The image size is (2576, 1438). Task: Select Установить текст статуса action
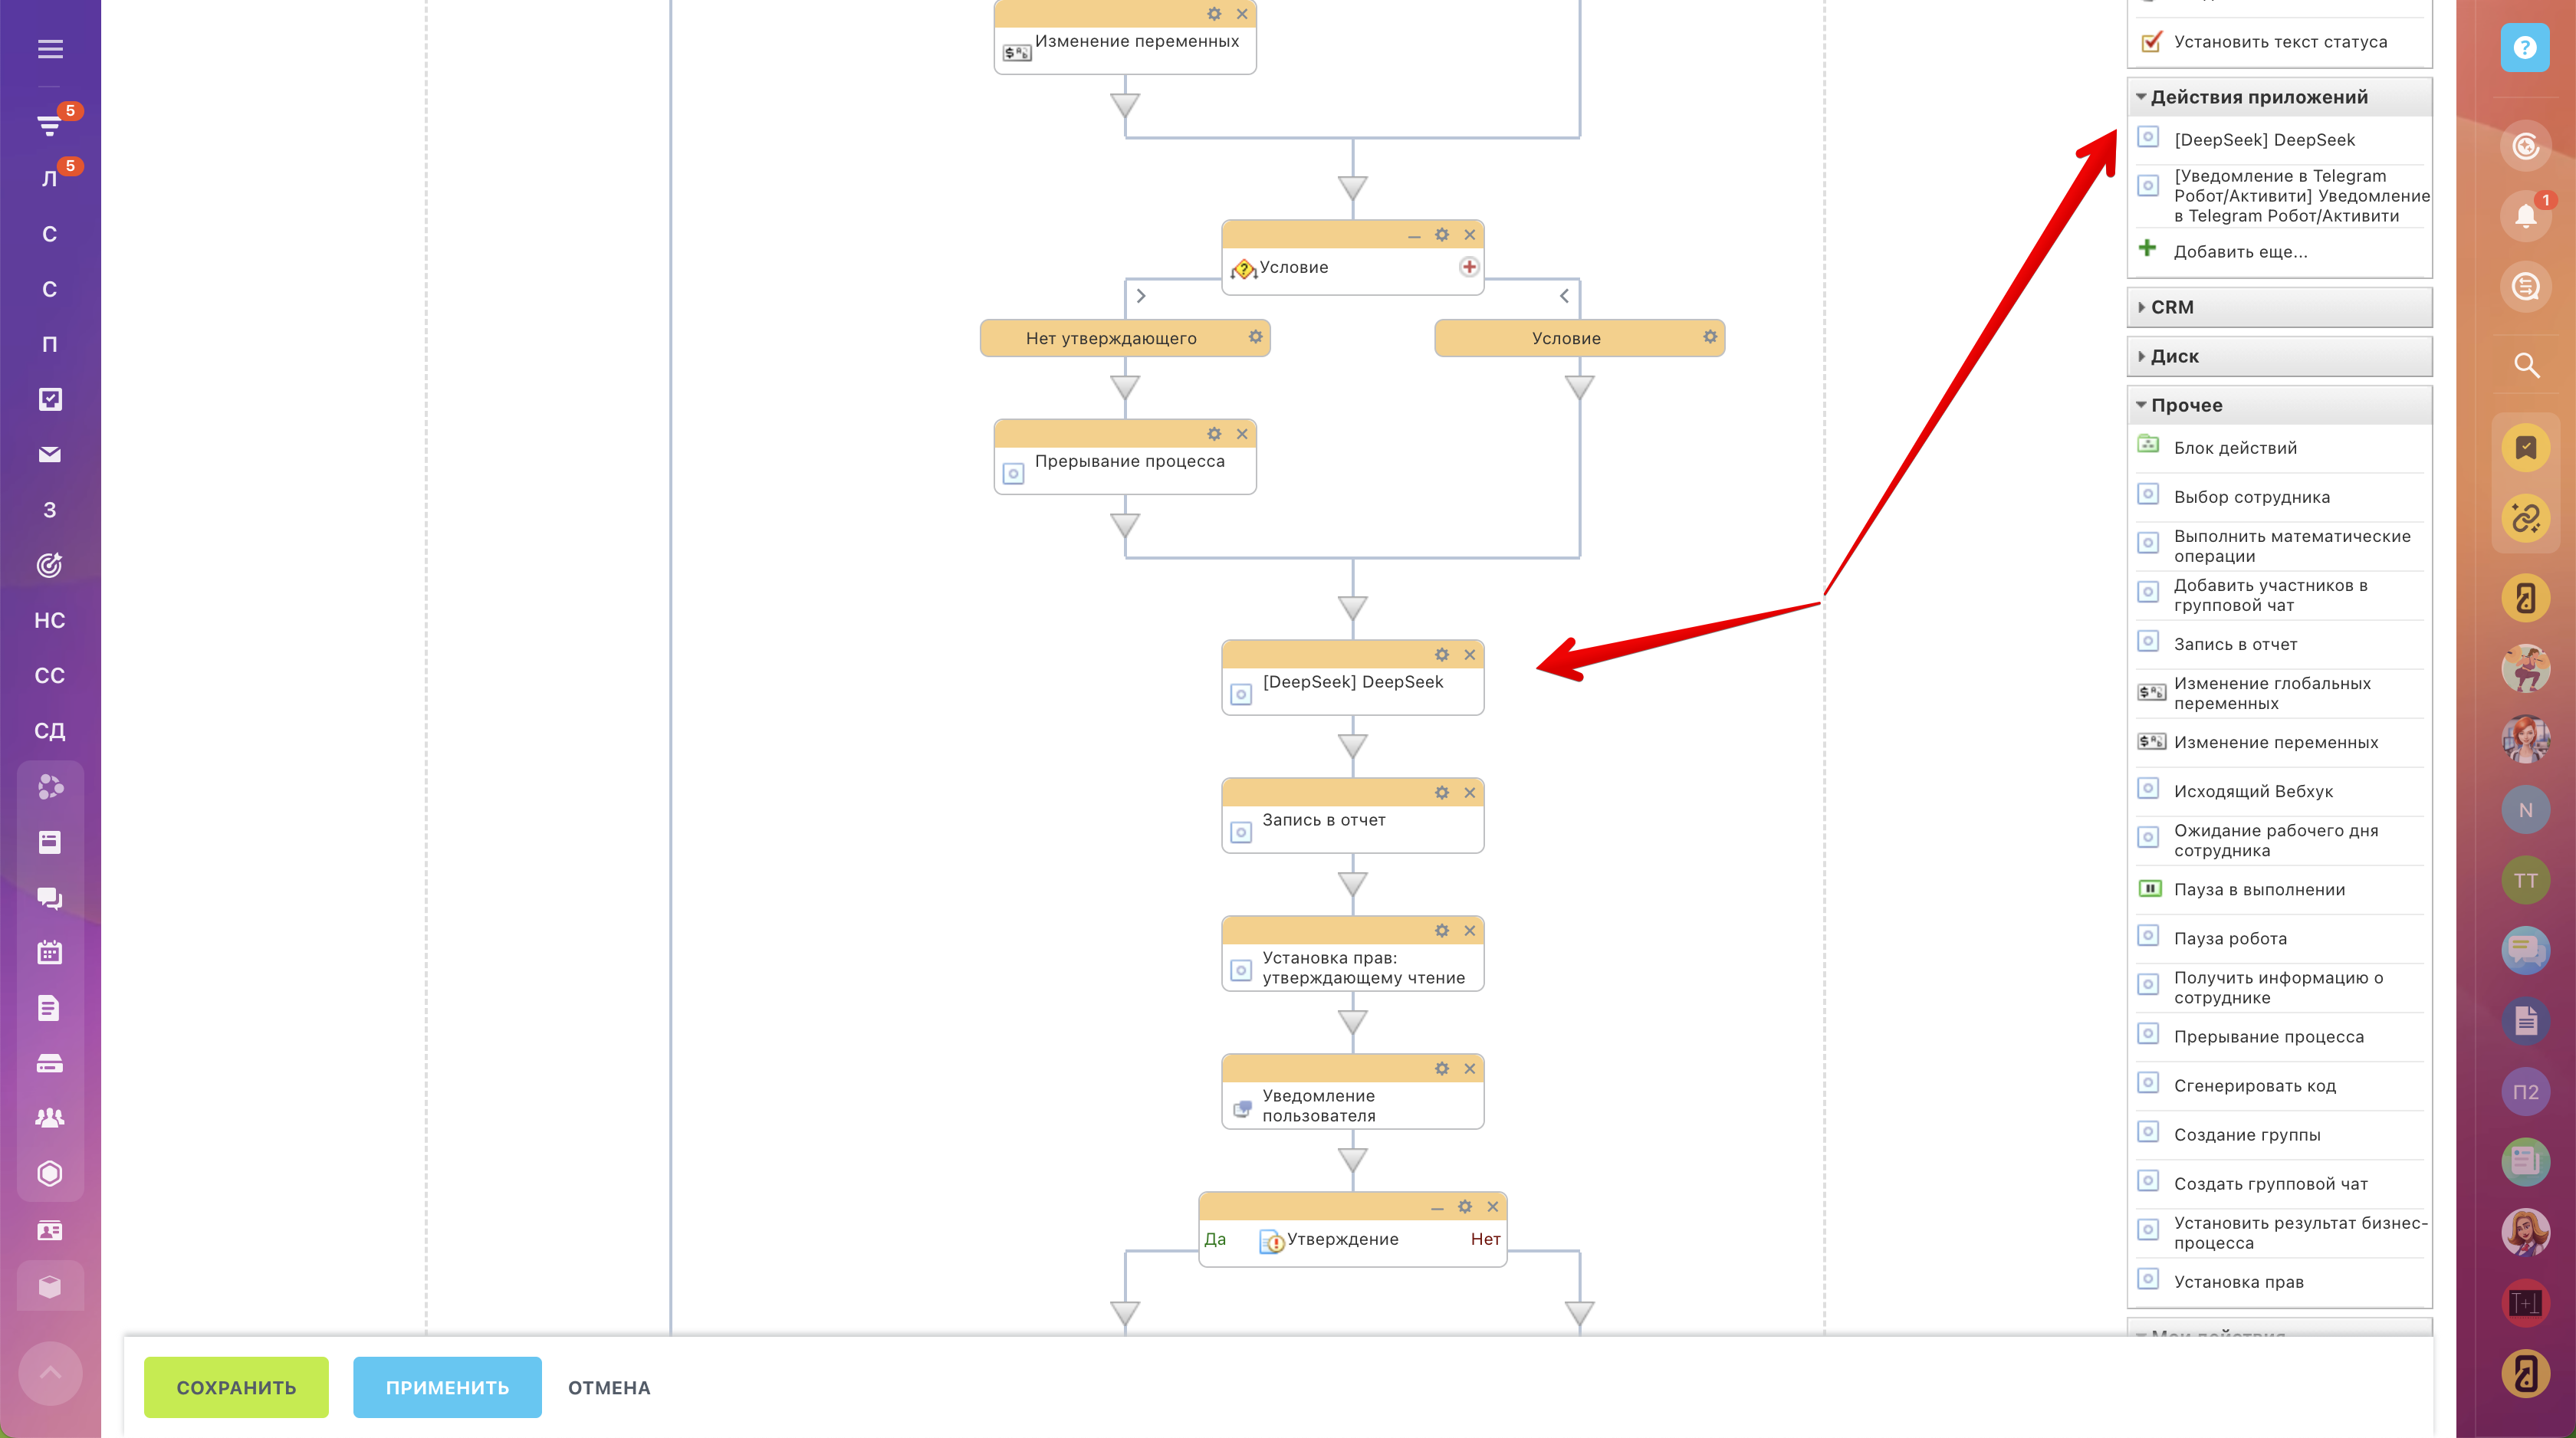coord(2279,42)
